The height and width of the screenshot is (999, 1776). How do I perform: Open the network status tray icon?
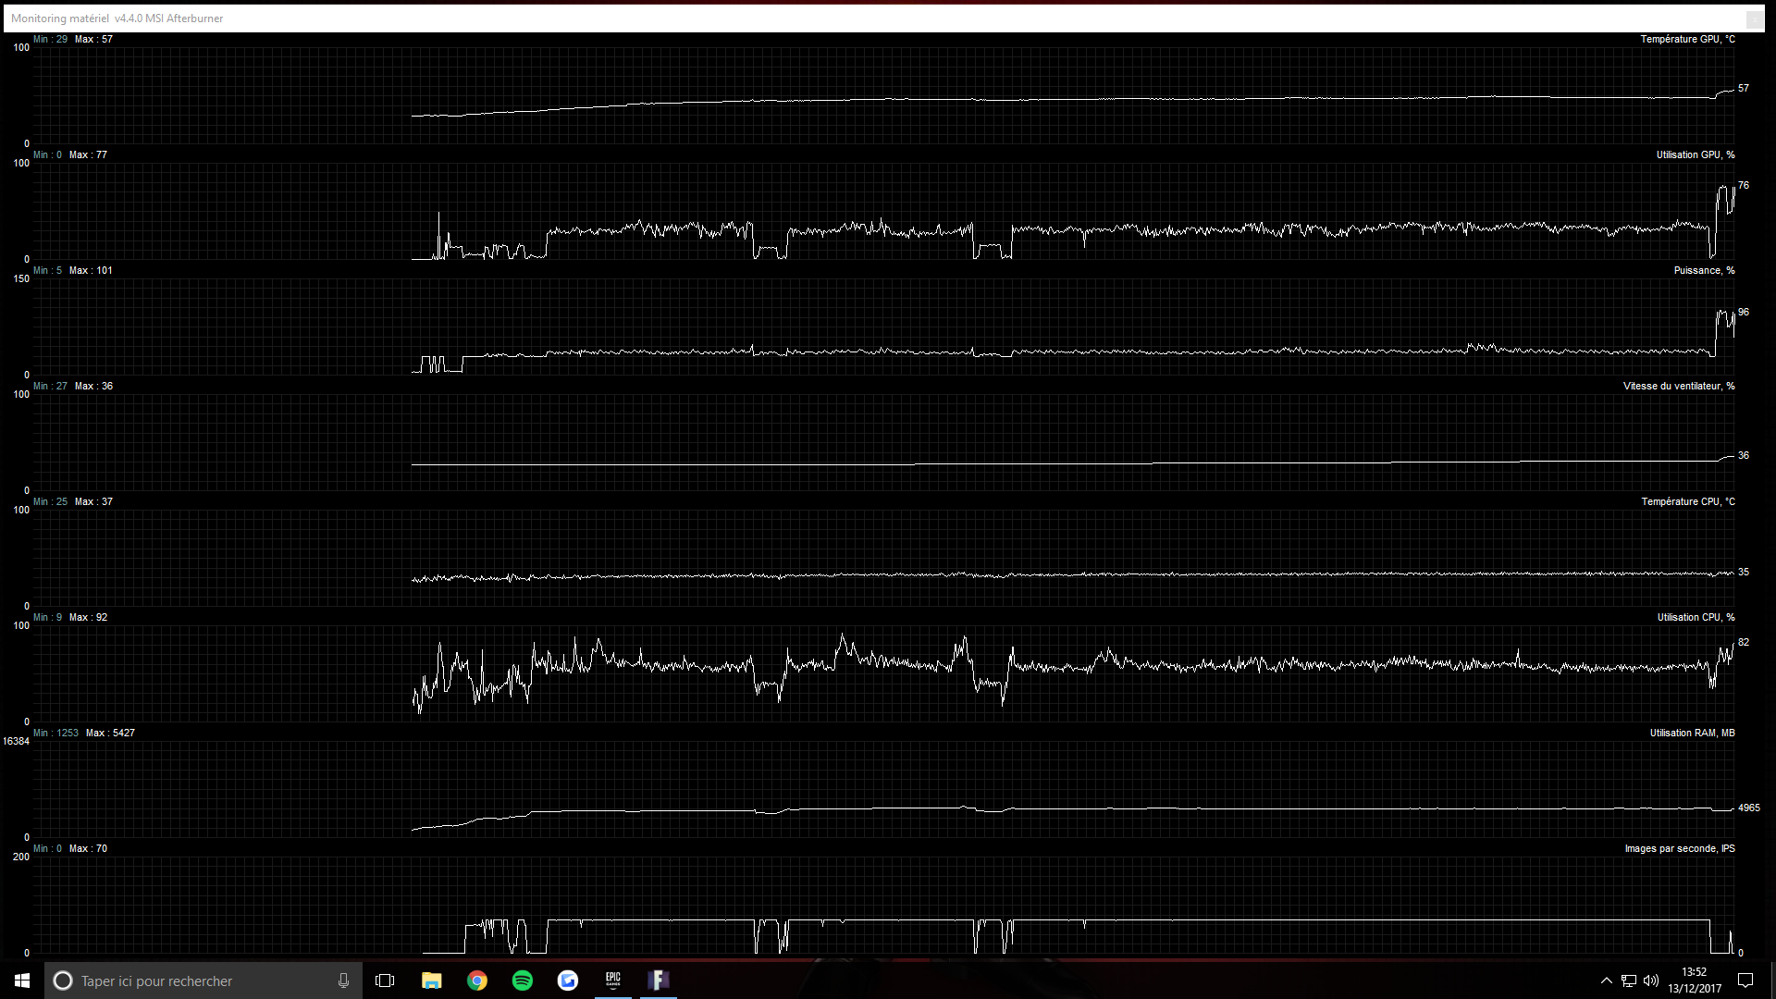click(x=1629, y=980)
